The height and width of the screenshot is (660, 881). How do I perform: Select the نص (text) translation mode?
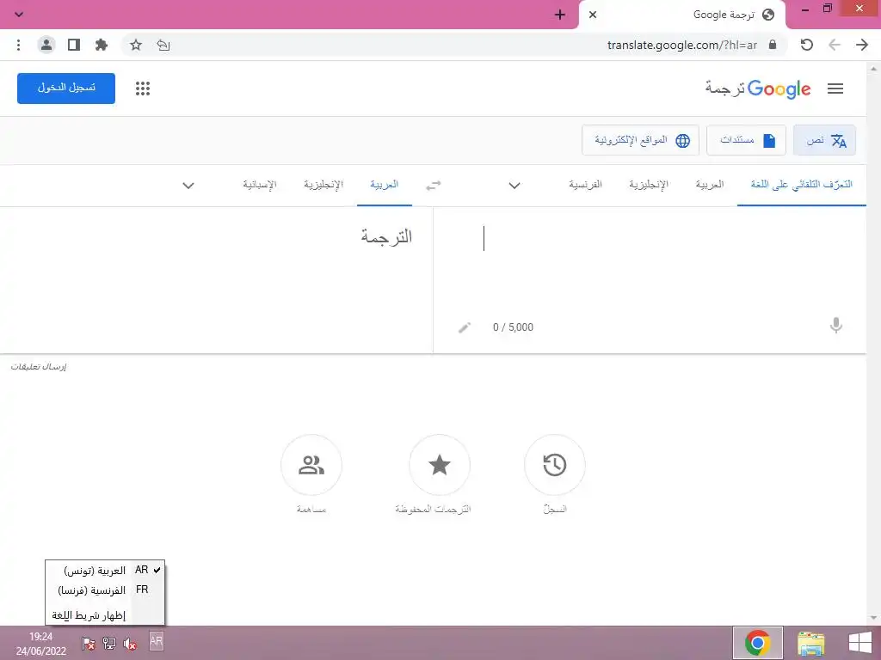824,140
